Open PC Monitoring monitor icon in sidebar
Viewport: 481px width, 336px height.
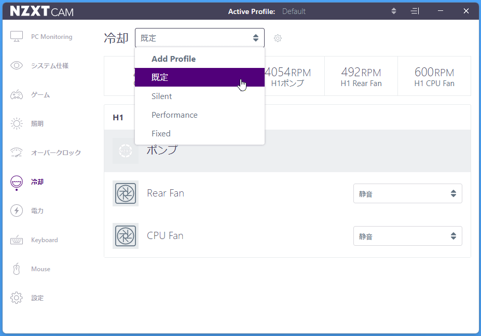[x=17, y=37]
